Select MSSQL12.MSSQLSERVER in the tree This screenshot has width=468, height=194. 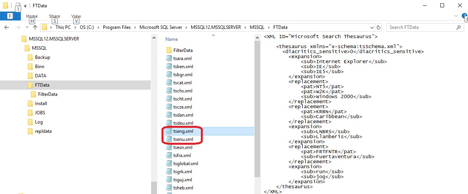pos(54,39)
